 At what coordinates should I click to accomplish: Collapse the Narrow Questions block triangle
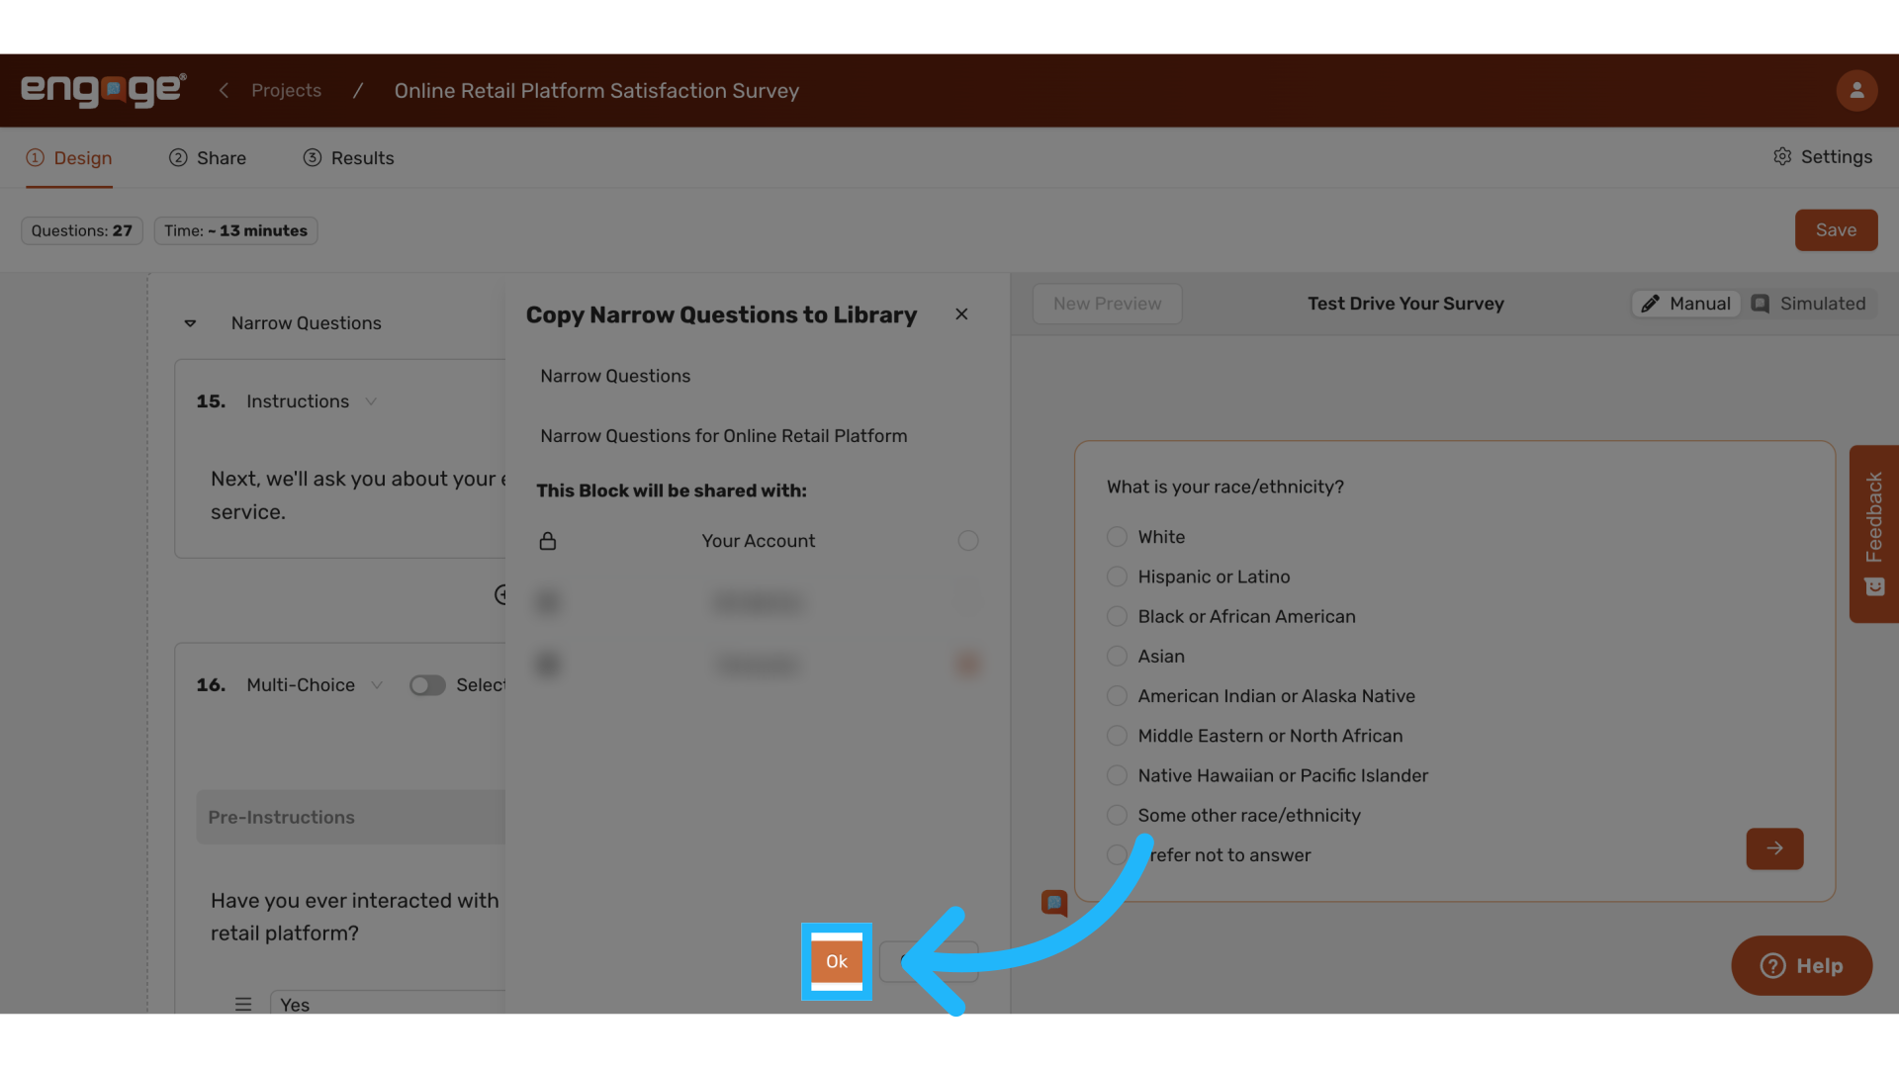click(190, 323)
